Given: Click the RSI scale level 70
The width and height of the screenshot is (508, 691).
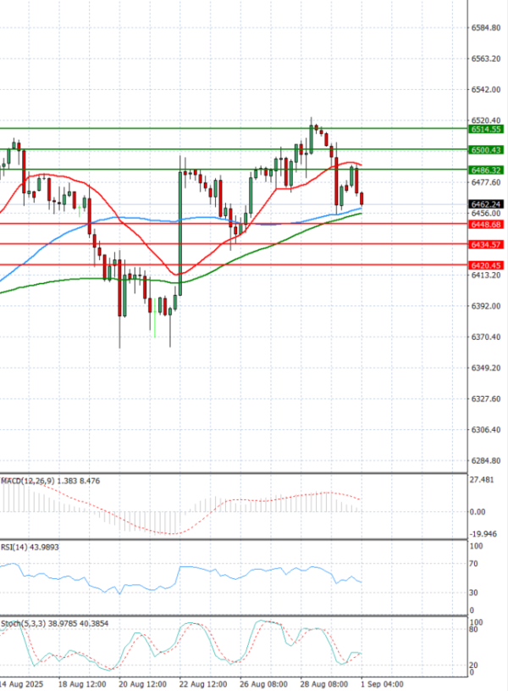Looking at the screenshot, I should 473,564.
